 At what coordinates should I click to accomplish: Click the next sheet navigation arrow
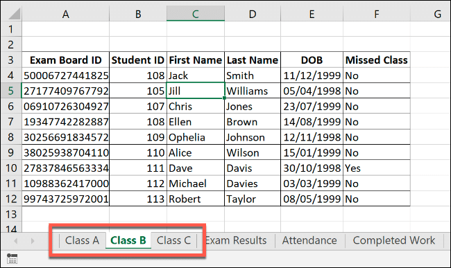(33, 241)
